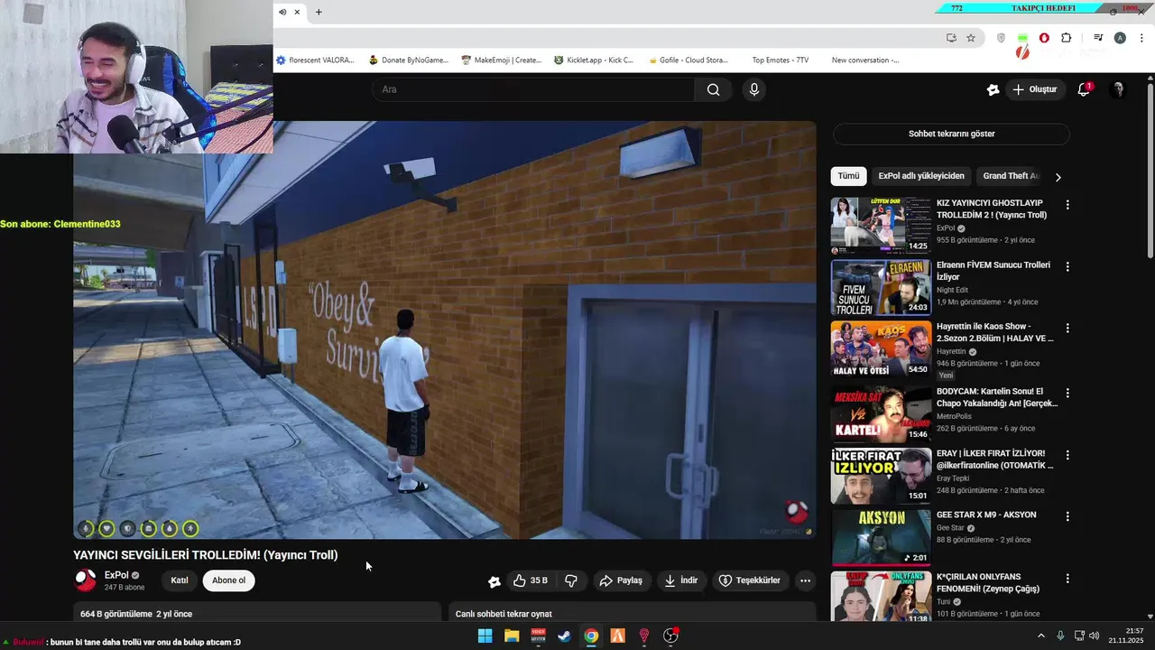Select the 'Grand Theft Au' filter chip

tap(1012, 176)
